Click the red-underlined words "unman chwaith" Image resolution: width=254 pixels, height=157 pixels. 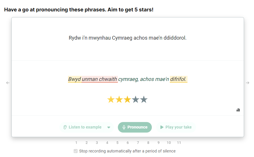(x=99, y=79)
